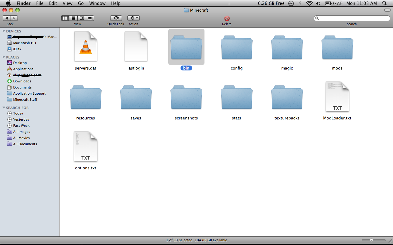Click the Wi-Fi status icon
393x245 pixels.
pos(309,3)
